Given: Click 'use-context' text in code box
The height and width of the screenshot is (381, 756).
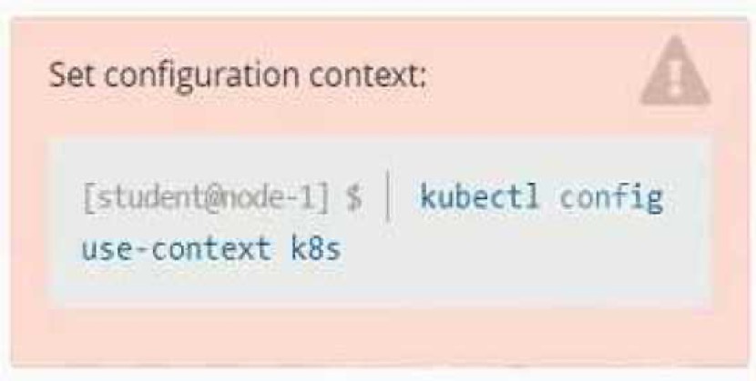Looking at the screenshot, I should (176, 249).
